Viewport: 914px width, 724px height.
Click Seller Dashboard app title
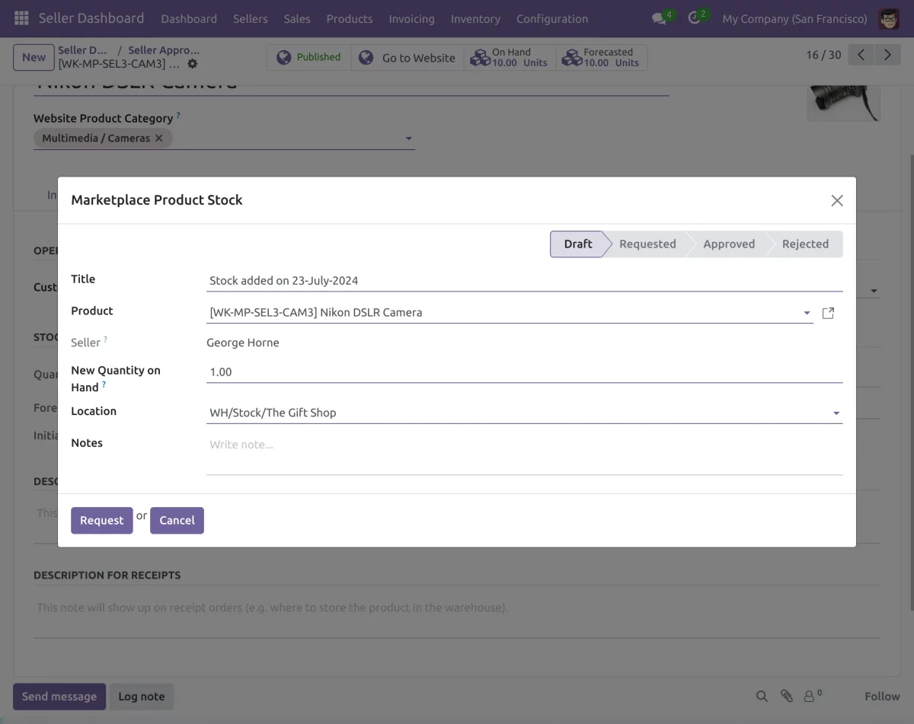[91, 18]
